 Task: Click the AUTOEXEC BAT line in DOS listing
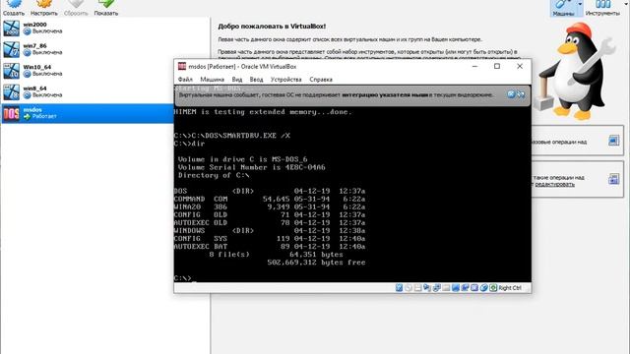pos(270,247)
